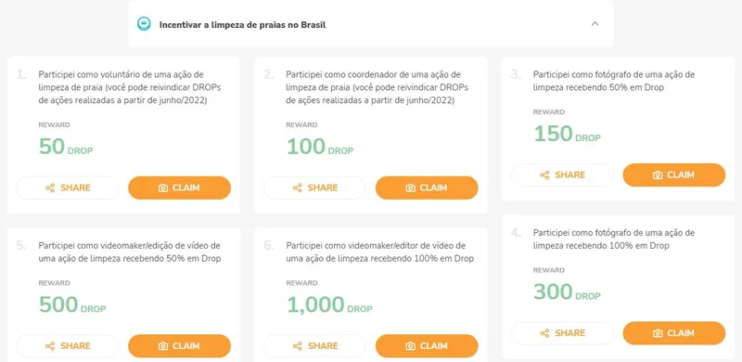The width and height of the screenshot is (742, 362).
Task: Claim the 150 DROP photographer reward
Action: click(674, 175)
